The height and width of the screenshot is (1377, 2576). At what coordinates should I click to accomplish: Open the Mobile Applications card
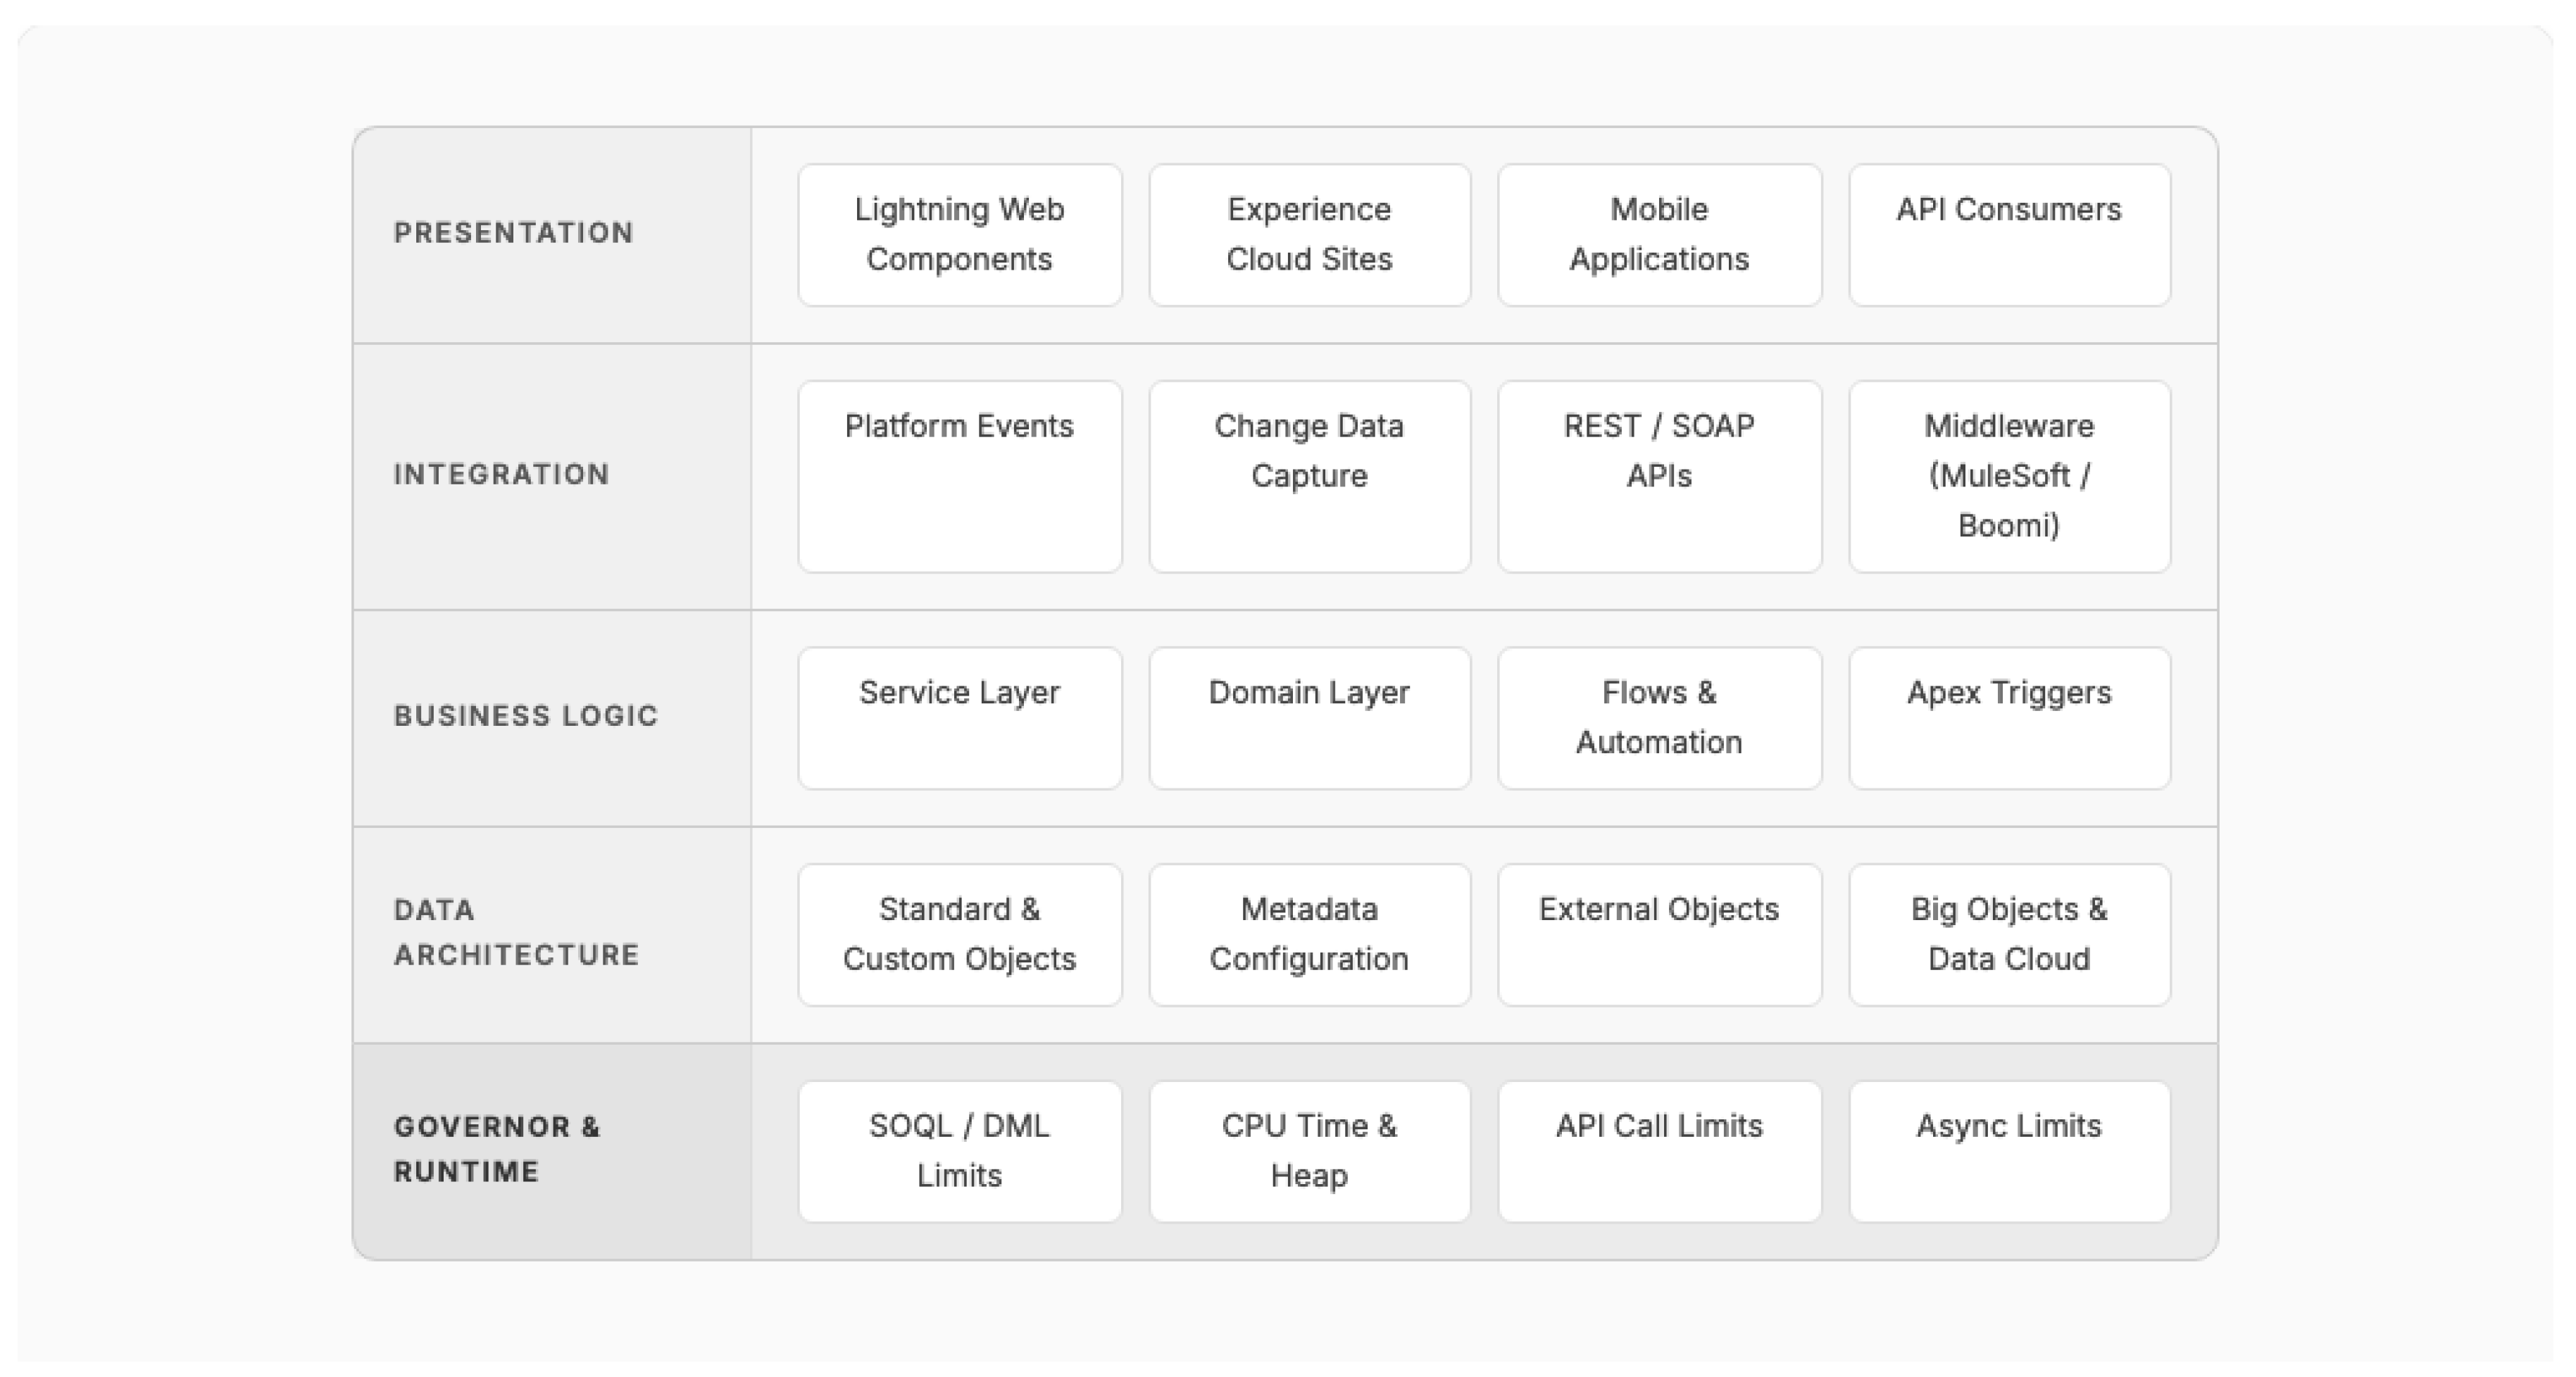[1659, 235]
